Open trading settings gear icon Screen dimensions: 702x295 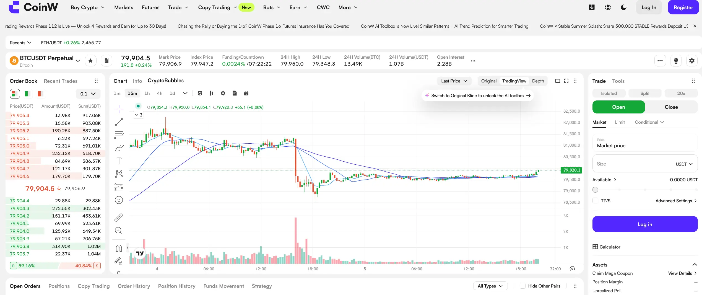[x=692, y=61]
